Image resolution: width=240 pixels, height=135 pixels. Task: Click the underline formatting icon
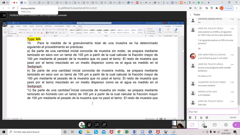point(201,117)
